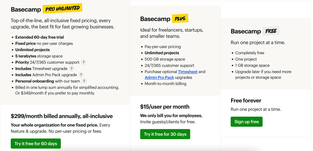The height and width of the screenshot is (151, 313).
Task: Click the yellow PRO UNLIMITED badge
Action: [x=63, y=9]
